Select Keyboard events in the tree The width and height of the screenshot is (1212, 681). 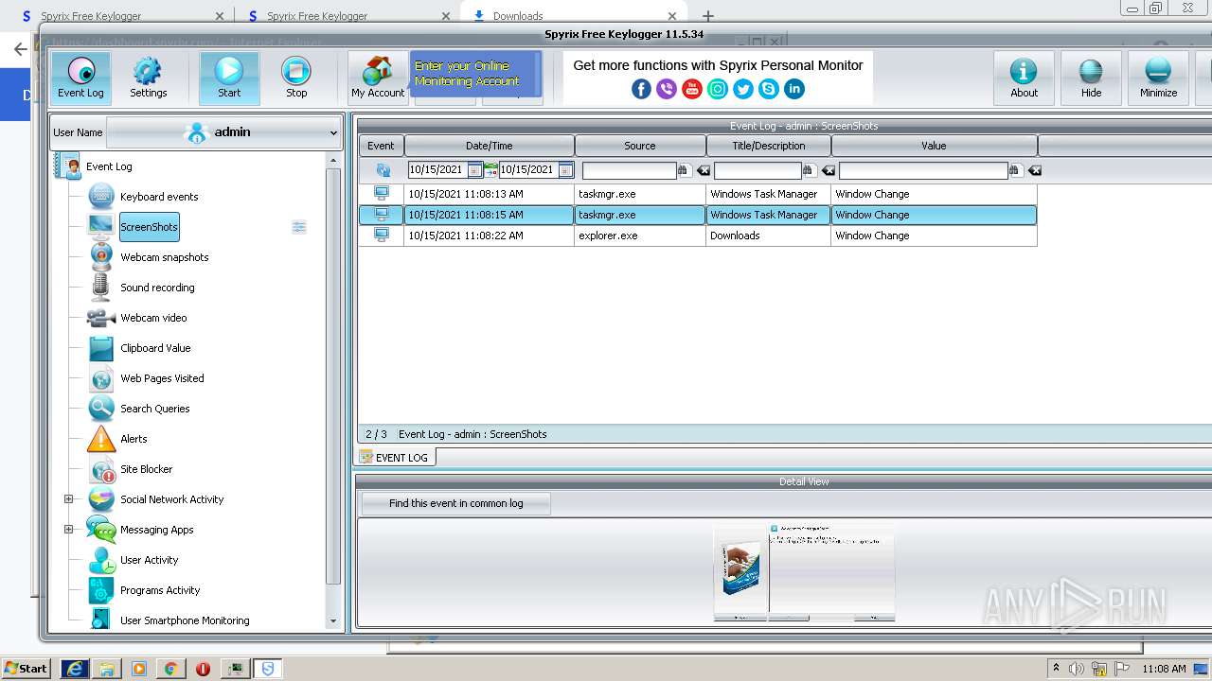[159, 197]
